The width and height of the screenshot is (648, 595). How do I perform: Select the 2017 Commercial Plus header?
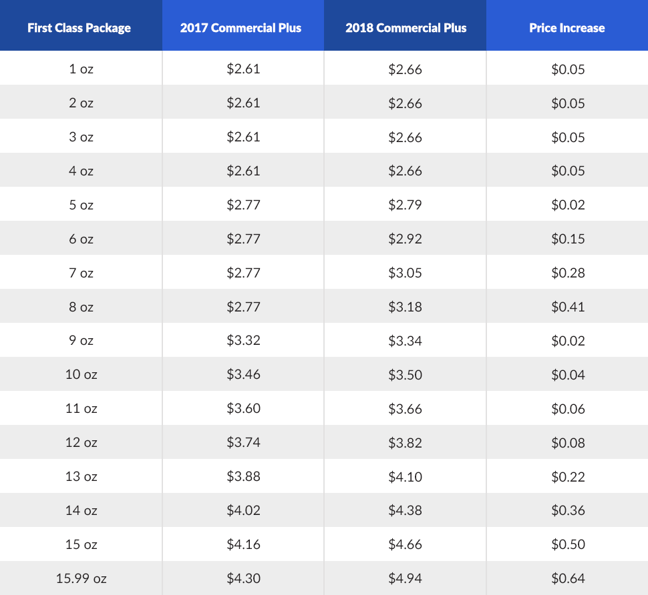(x=242, y=27)
